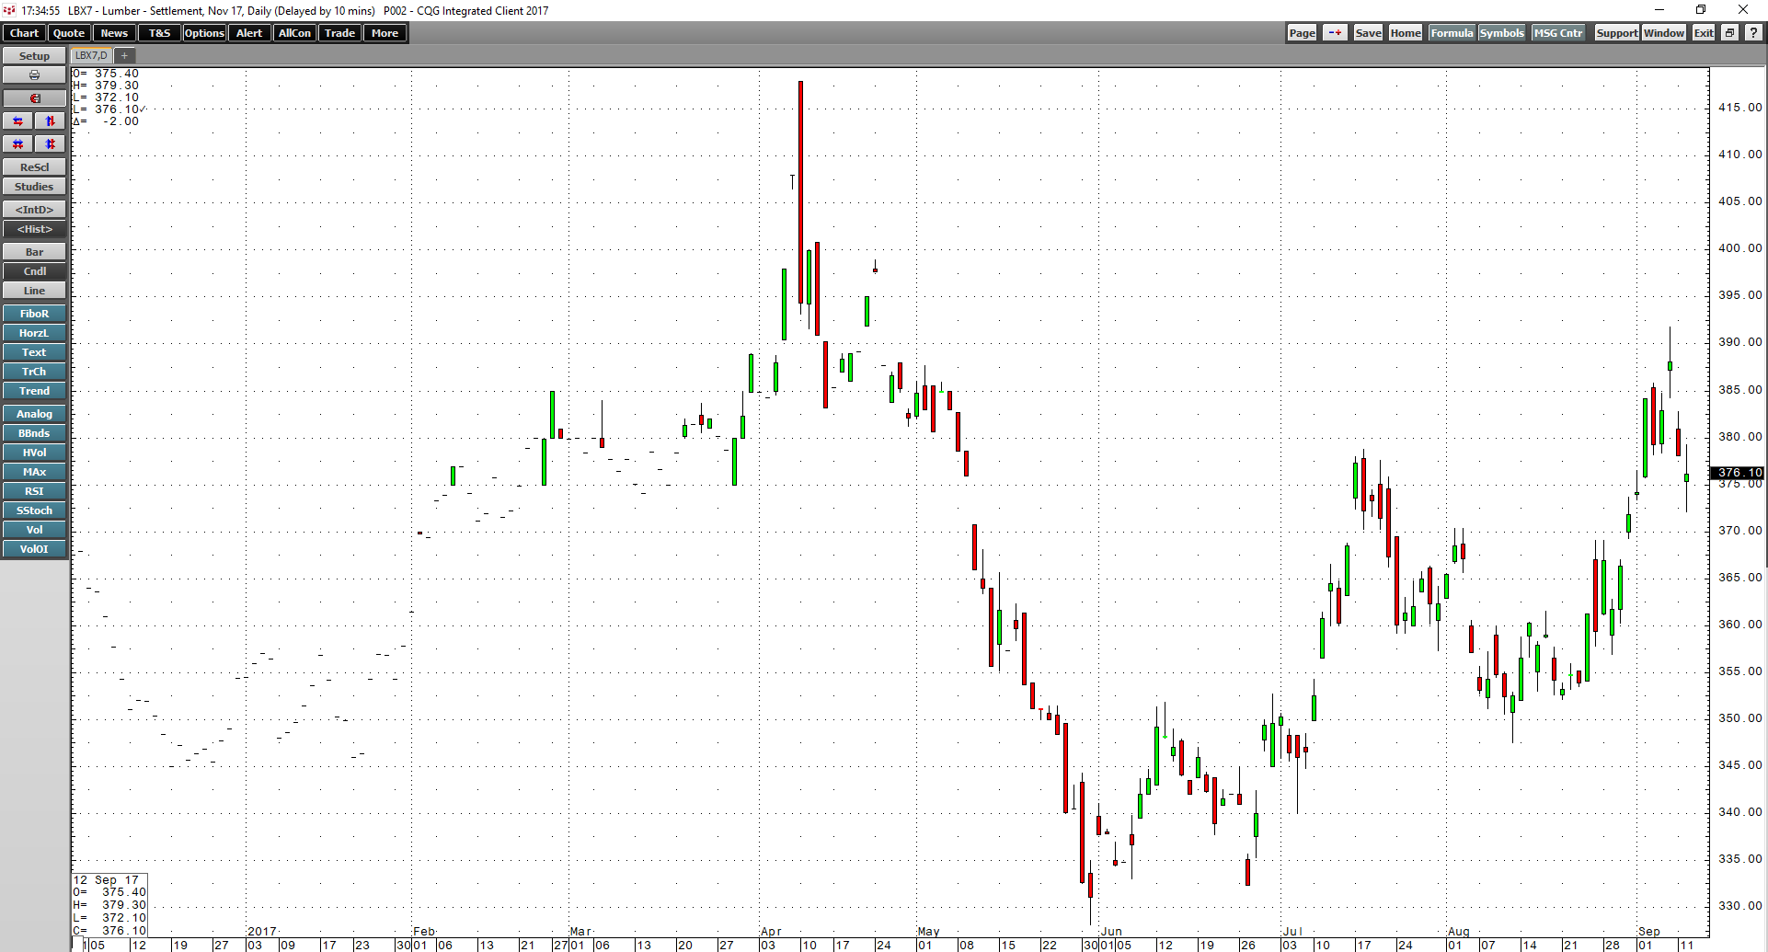Add a new chart tab with plus

[124, 56]
